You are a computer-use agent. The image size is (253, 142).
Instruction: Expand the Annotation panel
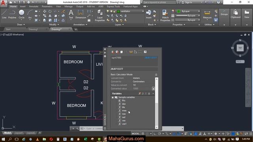point(80,24)
